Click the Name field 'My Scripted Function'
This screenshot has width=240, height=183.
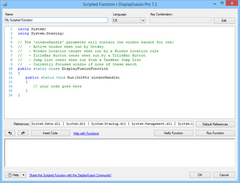(x=56, y=20)
